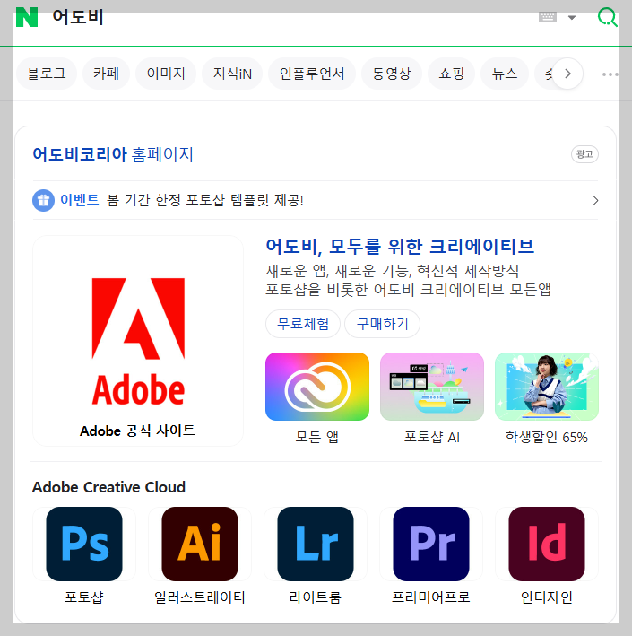Open the 어도비코리아 홈페이지 link

pos(113,154)
